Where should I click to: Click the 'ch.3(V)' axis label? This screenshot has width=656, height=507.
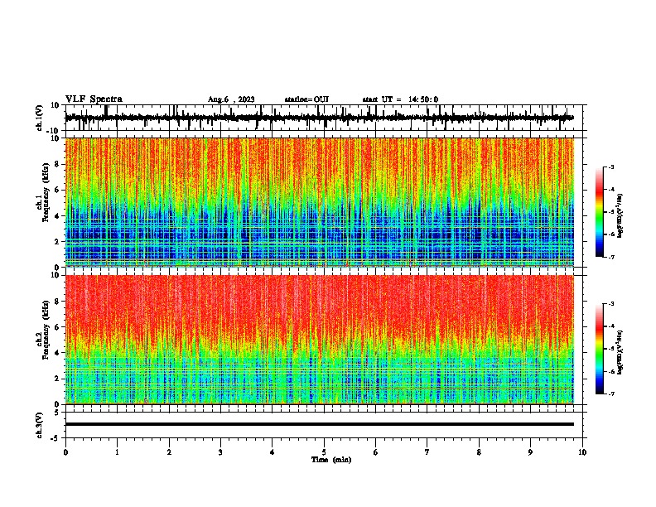coord(40,426)
